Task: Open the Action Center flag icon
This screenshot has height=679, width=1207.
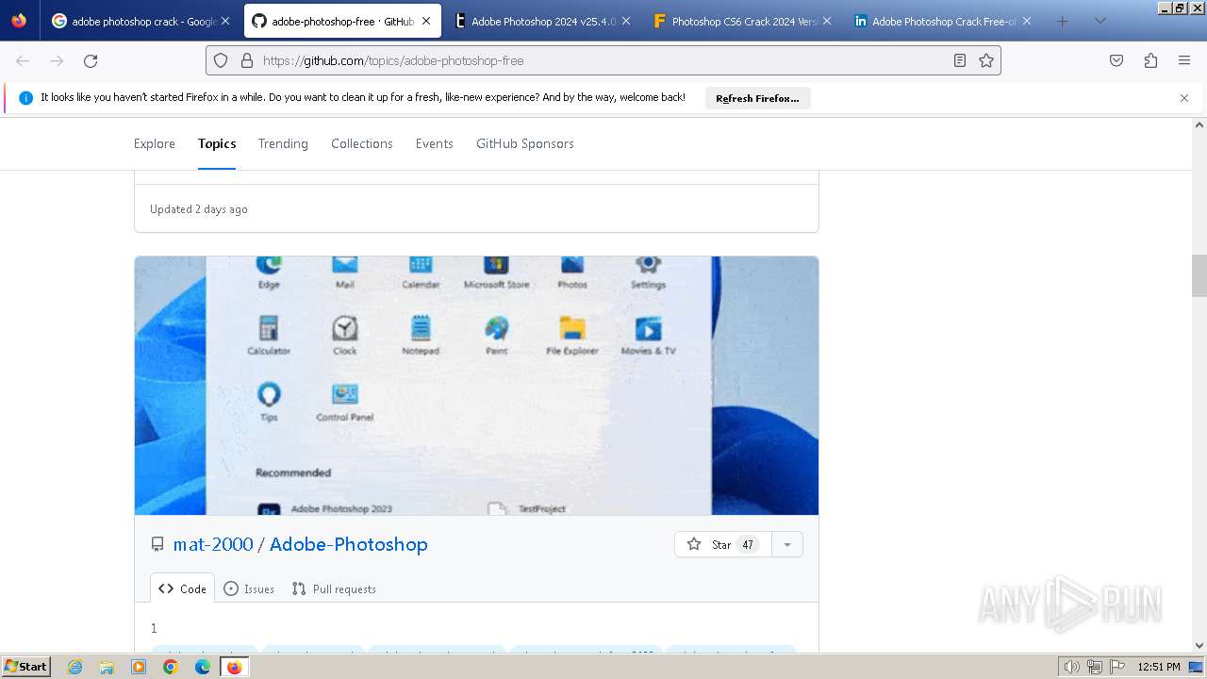Action: 1116,667
